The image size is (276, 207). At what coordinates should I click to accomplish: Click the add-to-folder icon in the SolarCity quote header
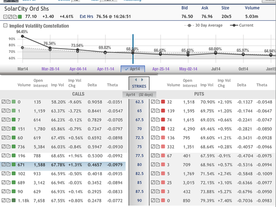click(15, 17)
